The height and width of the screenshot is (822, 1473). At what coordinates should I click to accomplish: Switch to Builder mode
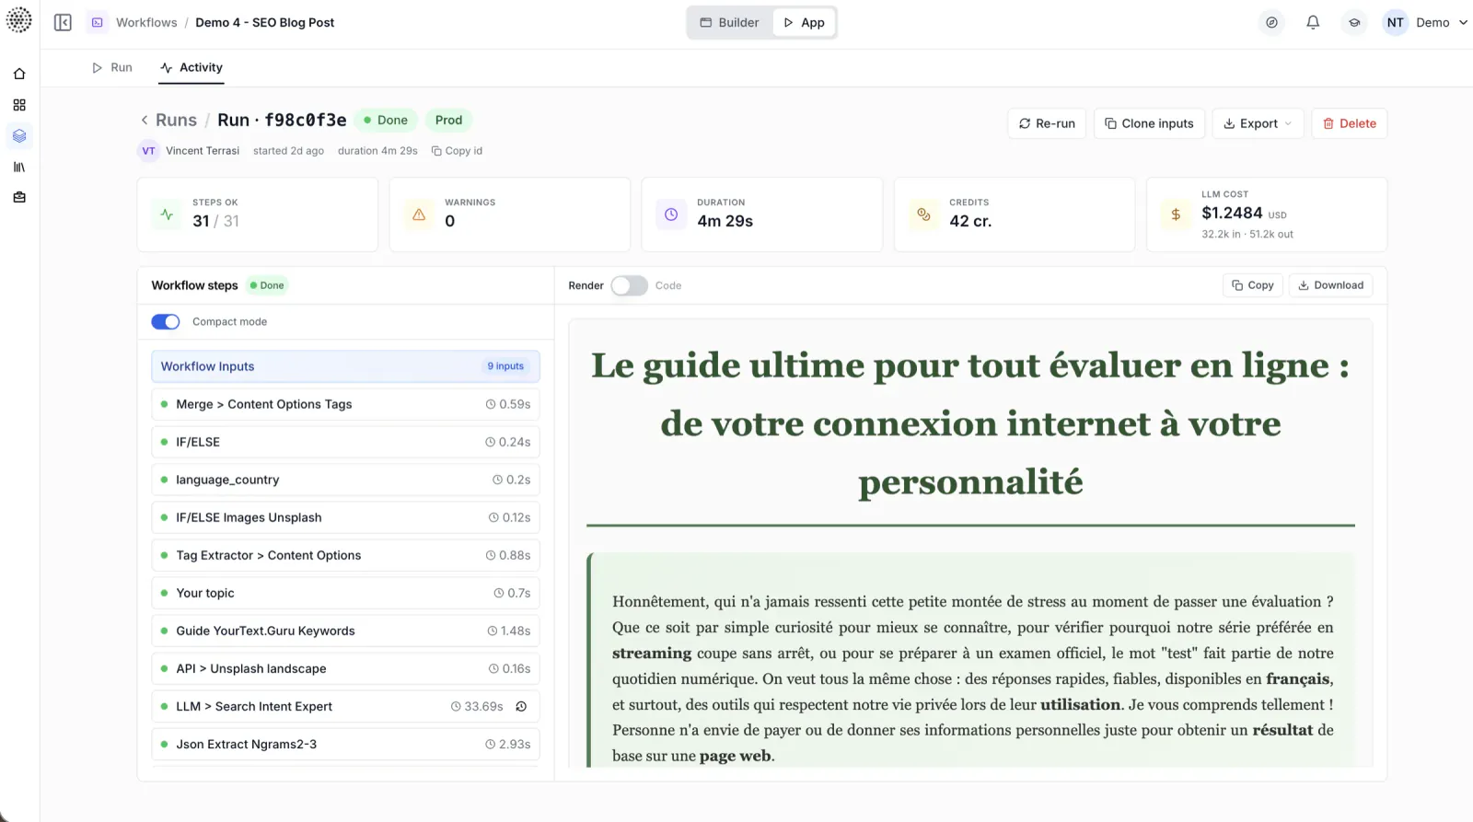pos(730,22)
